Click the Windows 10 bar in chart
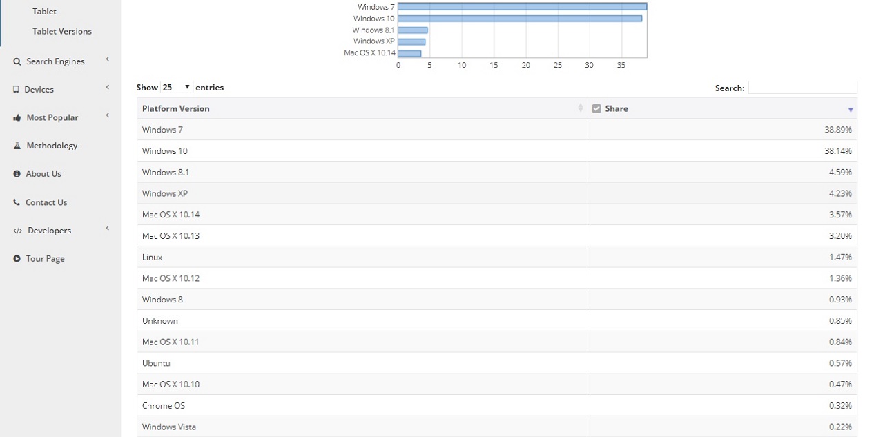This screenshot has height=437, width=874. coord(520,19)
